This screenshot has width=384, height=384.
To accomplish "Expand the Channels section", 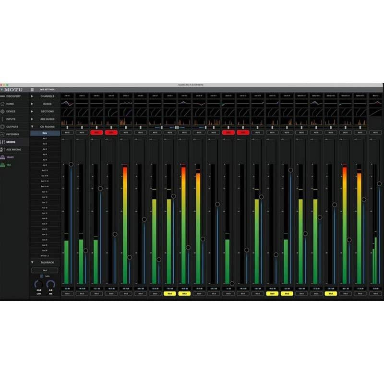I will pos(32,96).
